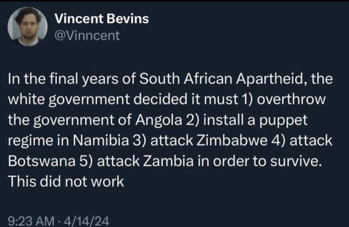The image size is (349, 227).
Task: Open the Vincent Bevins display name
Action: point(101,19)
